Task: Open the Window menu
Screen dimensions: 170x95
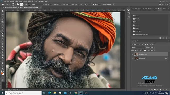Action: 41,1
